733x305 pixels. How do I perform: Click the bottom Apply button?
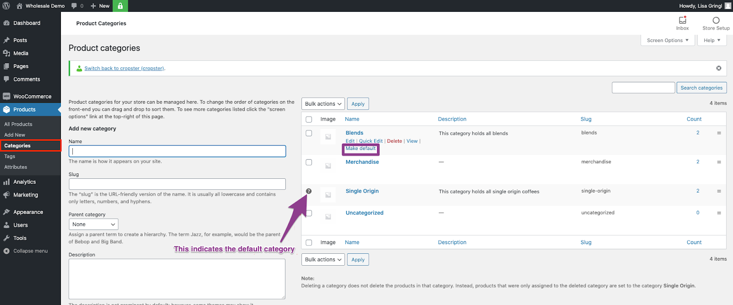[358, 260]
